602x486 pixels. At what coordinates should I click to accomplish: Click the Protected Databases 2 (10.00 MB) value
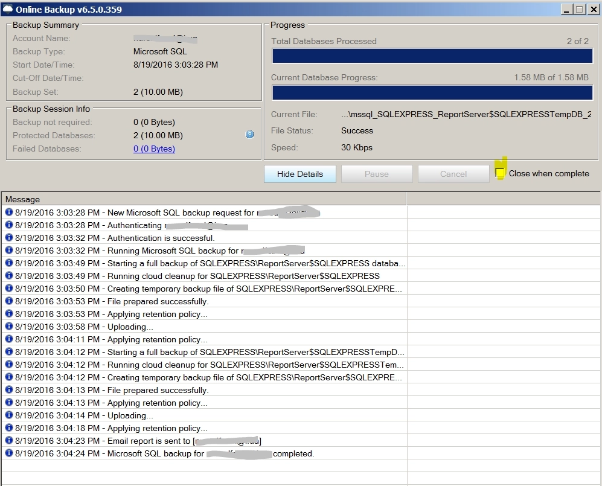tap(158, 135)
